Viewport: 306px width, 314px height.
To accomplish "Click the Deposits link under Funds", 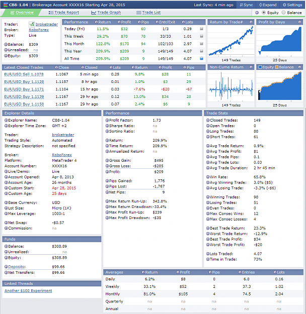I will [17, 267].
